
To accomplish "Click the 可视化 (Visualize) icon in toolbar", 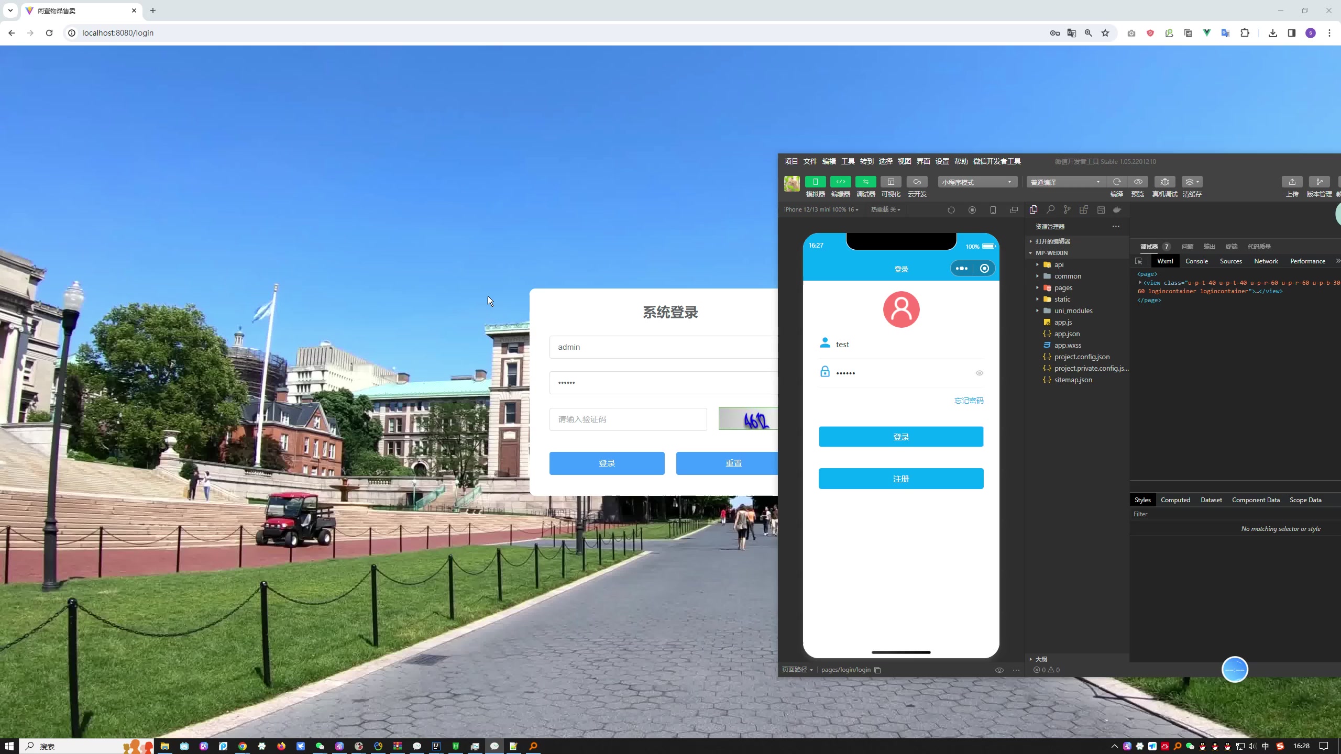I will [891, 182].
